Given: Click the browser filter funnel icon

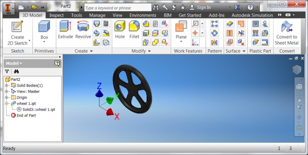Looking at the screenshot, I should (x=7, y=72).
